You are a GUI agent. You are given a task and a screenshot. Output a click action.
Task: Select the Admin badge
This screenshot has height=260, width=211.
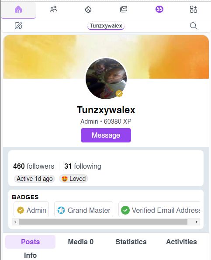click(31, 209)
